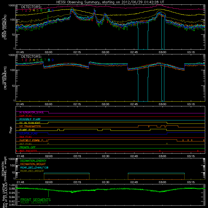208x208 pixels.
Task: Select magenta detector number 2 in rear panel legend
Action: [x=26, y=60]
